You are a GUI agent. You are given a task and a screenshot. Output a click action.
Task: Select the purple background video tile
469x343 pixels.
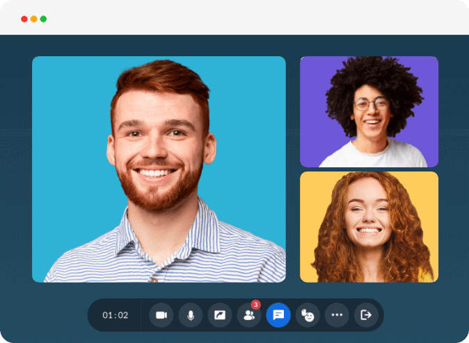coord(369,112)
